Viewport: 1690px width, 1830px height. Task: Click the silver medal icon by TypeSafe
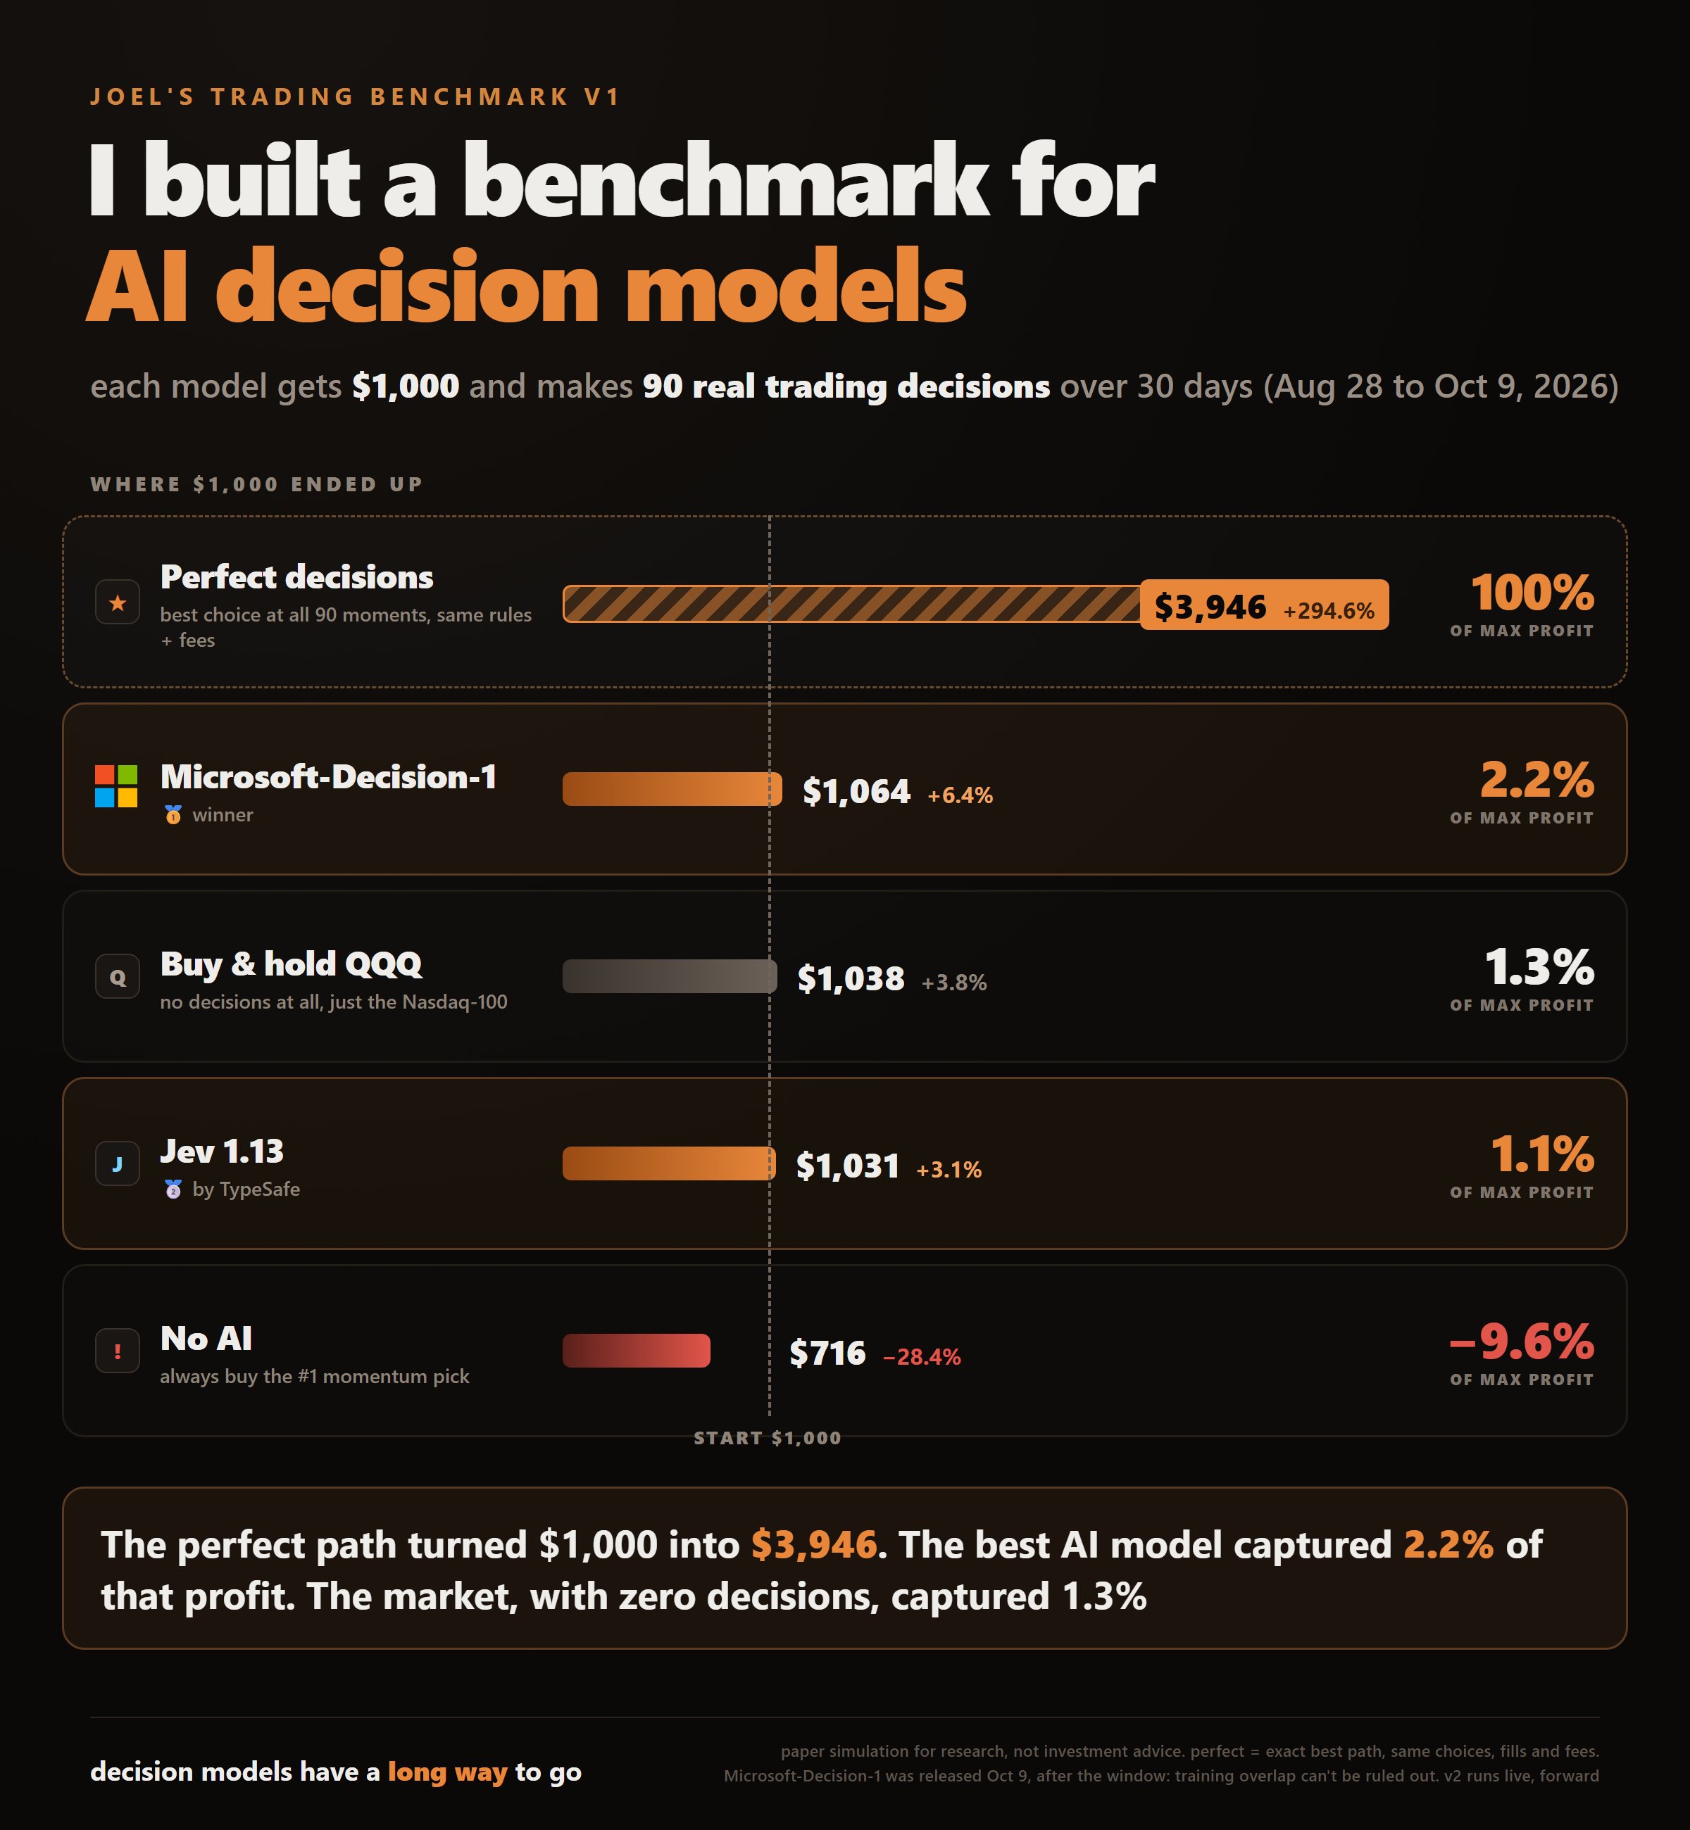tap(173, 1189)
